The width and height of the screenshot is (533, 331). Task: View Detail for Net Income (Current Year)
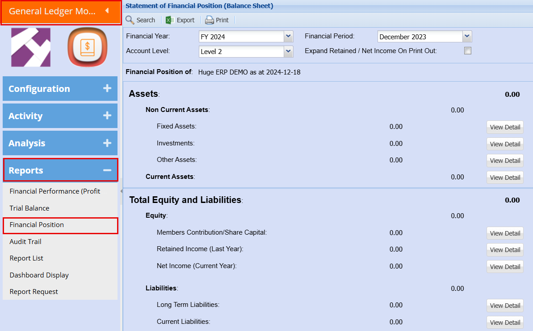click(x=505, y=267)
